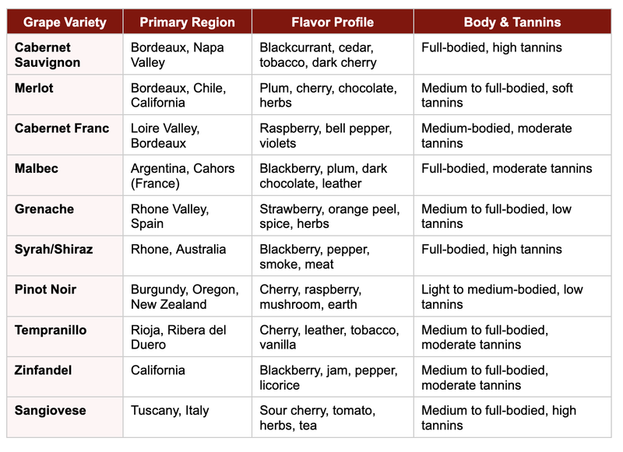Viewport: 623px width, 452px height.
Task: Select the Syrah/Shiraz cell
Action: [x=54, y=250]
